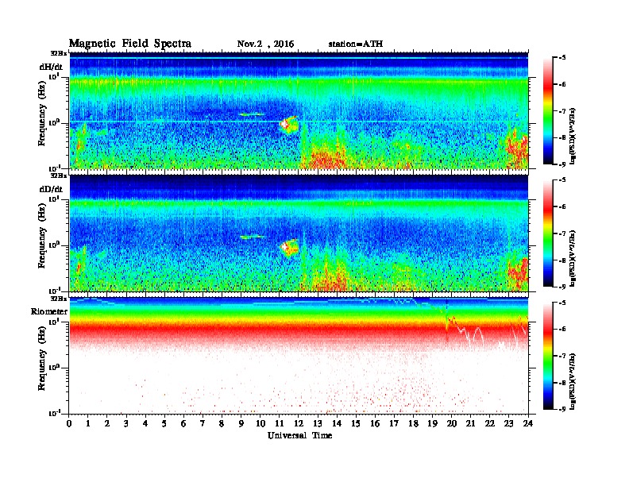This screenshot has height=486, width=629.
Task: Click hour tick label "16" on time axis
Action: [x=375, y=423]
